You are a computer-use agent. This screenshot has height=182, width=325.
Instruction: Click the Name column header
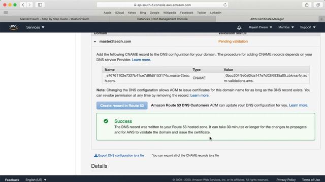point(110,70)
